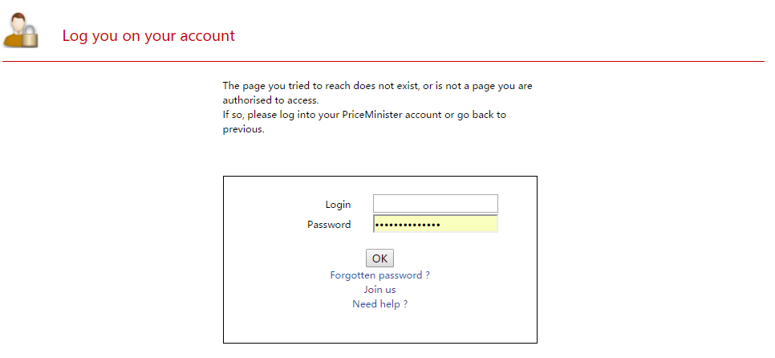Click the Password field label
The height and width of the screenshot is (358, 775).
[329, 225]
